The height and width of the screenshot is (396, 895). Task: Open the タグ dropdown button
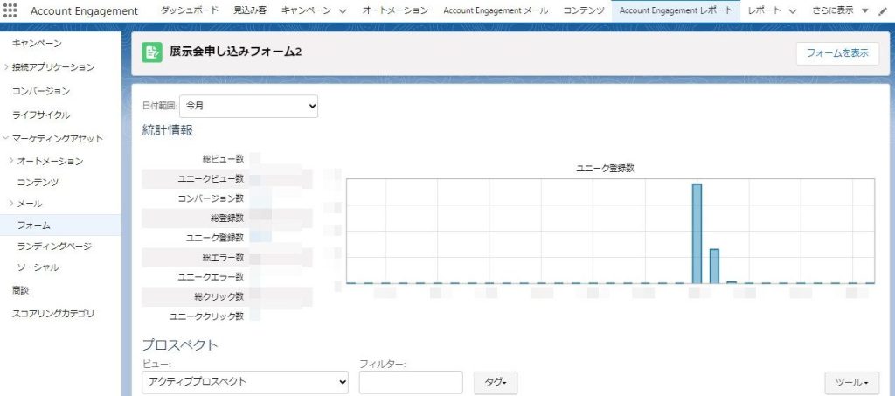tap(496, 382)
